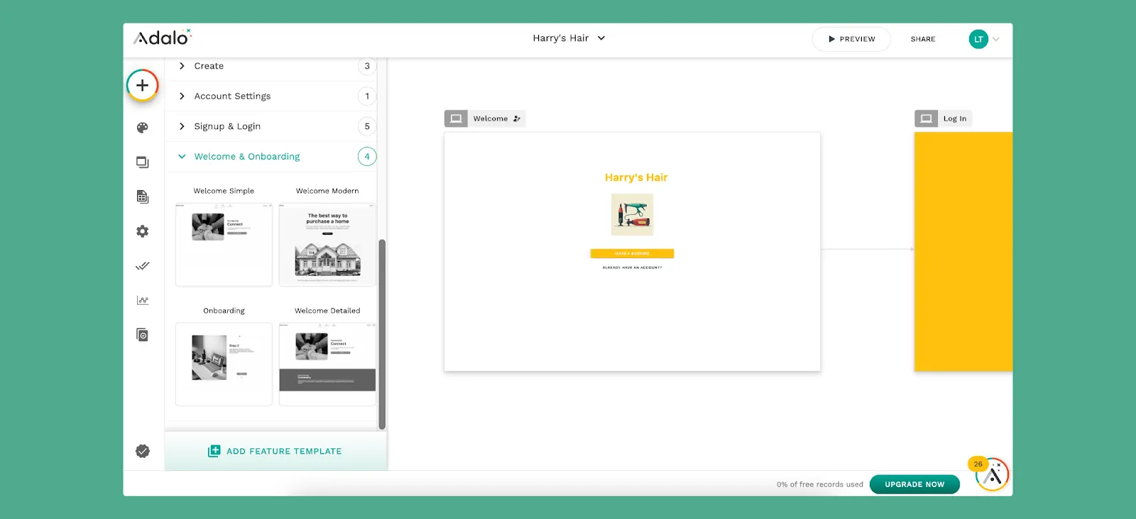This screenshot has width=1136, height=519.
Task: Select the Log In screen label
Action: click(x=955, y=118)
